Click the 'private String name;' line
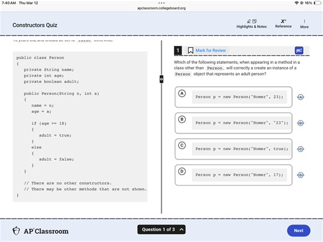The image size is (323, 242). [x=49, y=69]
